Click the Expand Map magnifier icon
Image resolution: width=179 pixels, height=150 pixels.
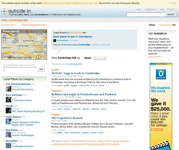[x=18, y=31]
